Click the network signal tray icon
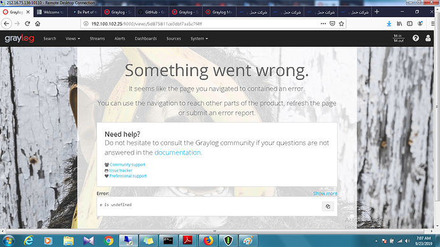Screen dimensions: 440x247 400,241
